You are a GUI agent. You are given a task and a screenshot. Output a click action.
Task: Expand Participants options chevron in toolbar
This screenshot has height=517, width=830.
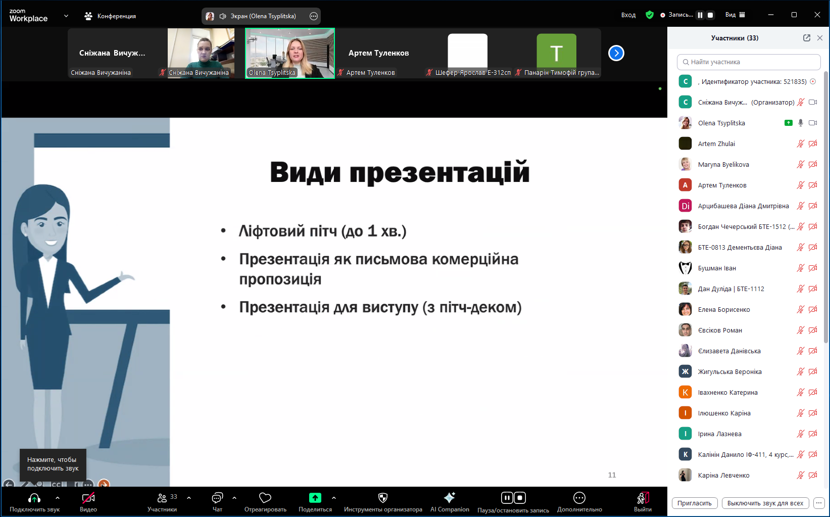(189, 498)
